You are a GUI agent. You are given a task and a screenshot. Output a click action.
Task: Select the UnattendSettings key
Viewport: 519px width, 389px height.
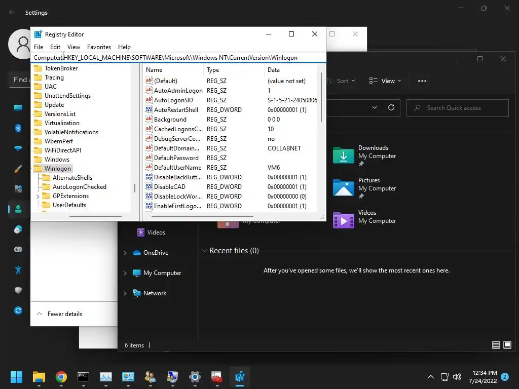(67, 96)
